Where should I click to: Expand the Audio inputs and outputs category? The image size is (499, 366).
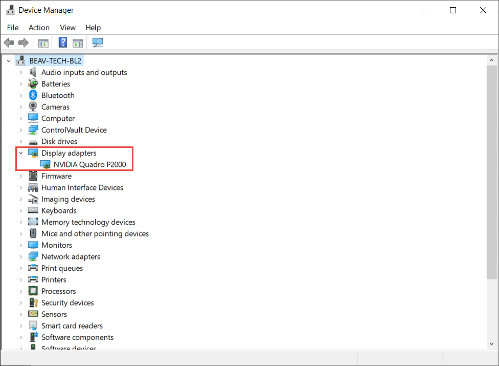click(21, 73)
